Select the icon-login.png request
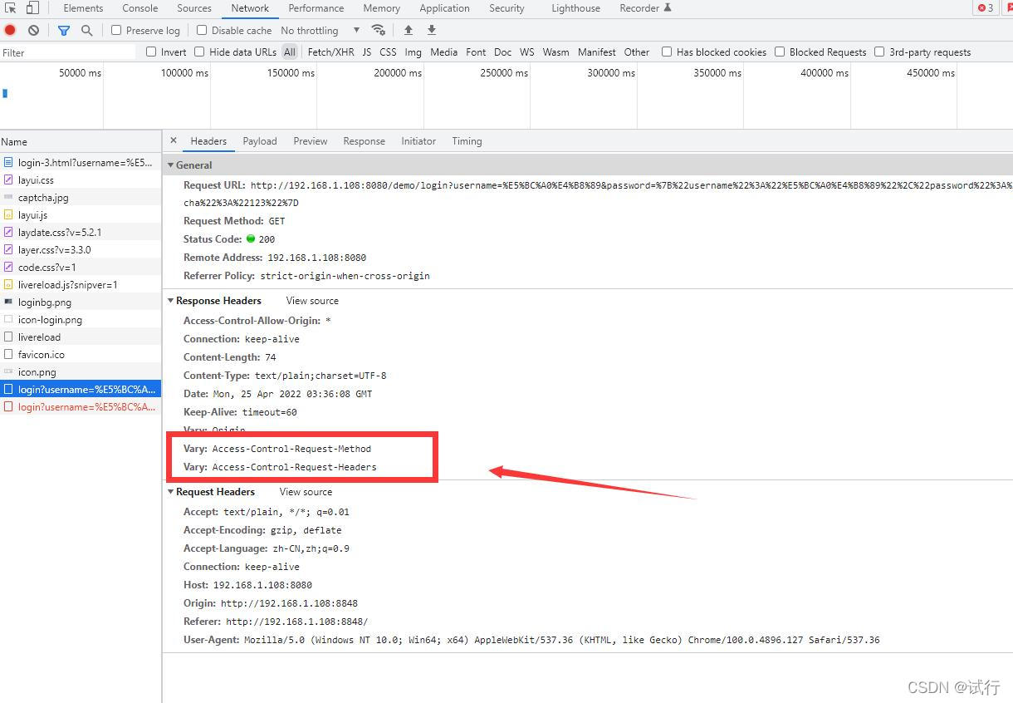This screenshot has width=1013, height=703. click(x=81, y=319)
